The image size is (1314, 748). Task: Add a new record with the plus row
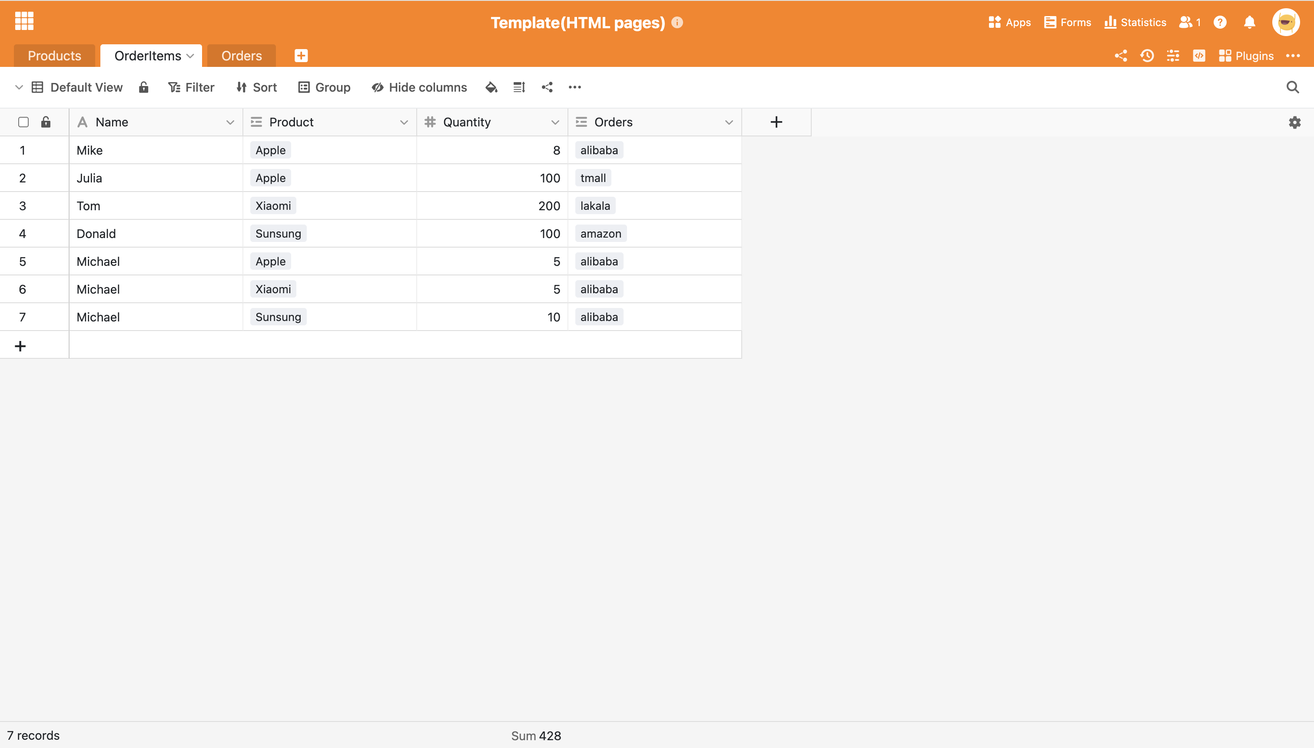point(20,346)
